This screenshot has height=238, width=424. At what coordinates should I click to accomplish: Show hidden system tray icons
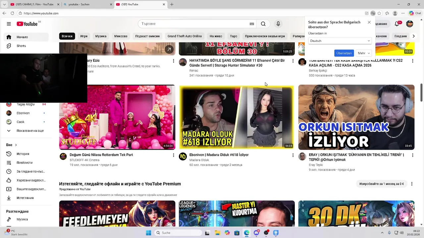[x=382, y=233]
